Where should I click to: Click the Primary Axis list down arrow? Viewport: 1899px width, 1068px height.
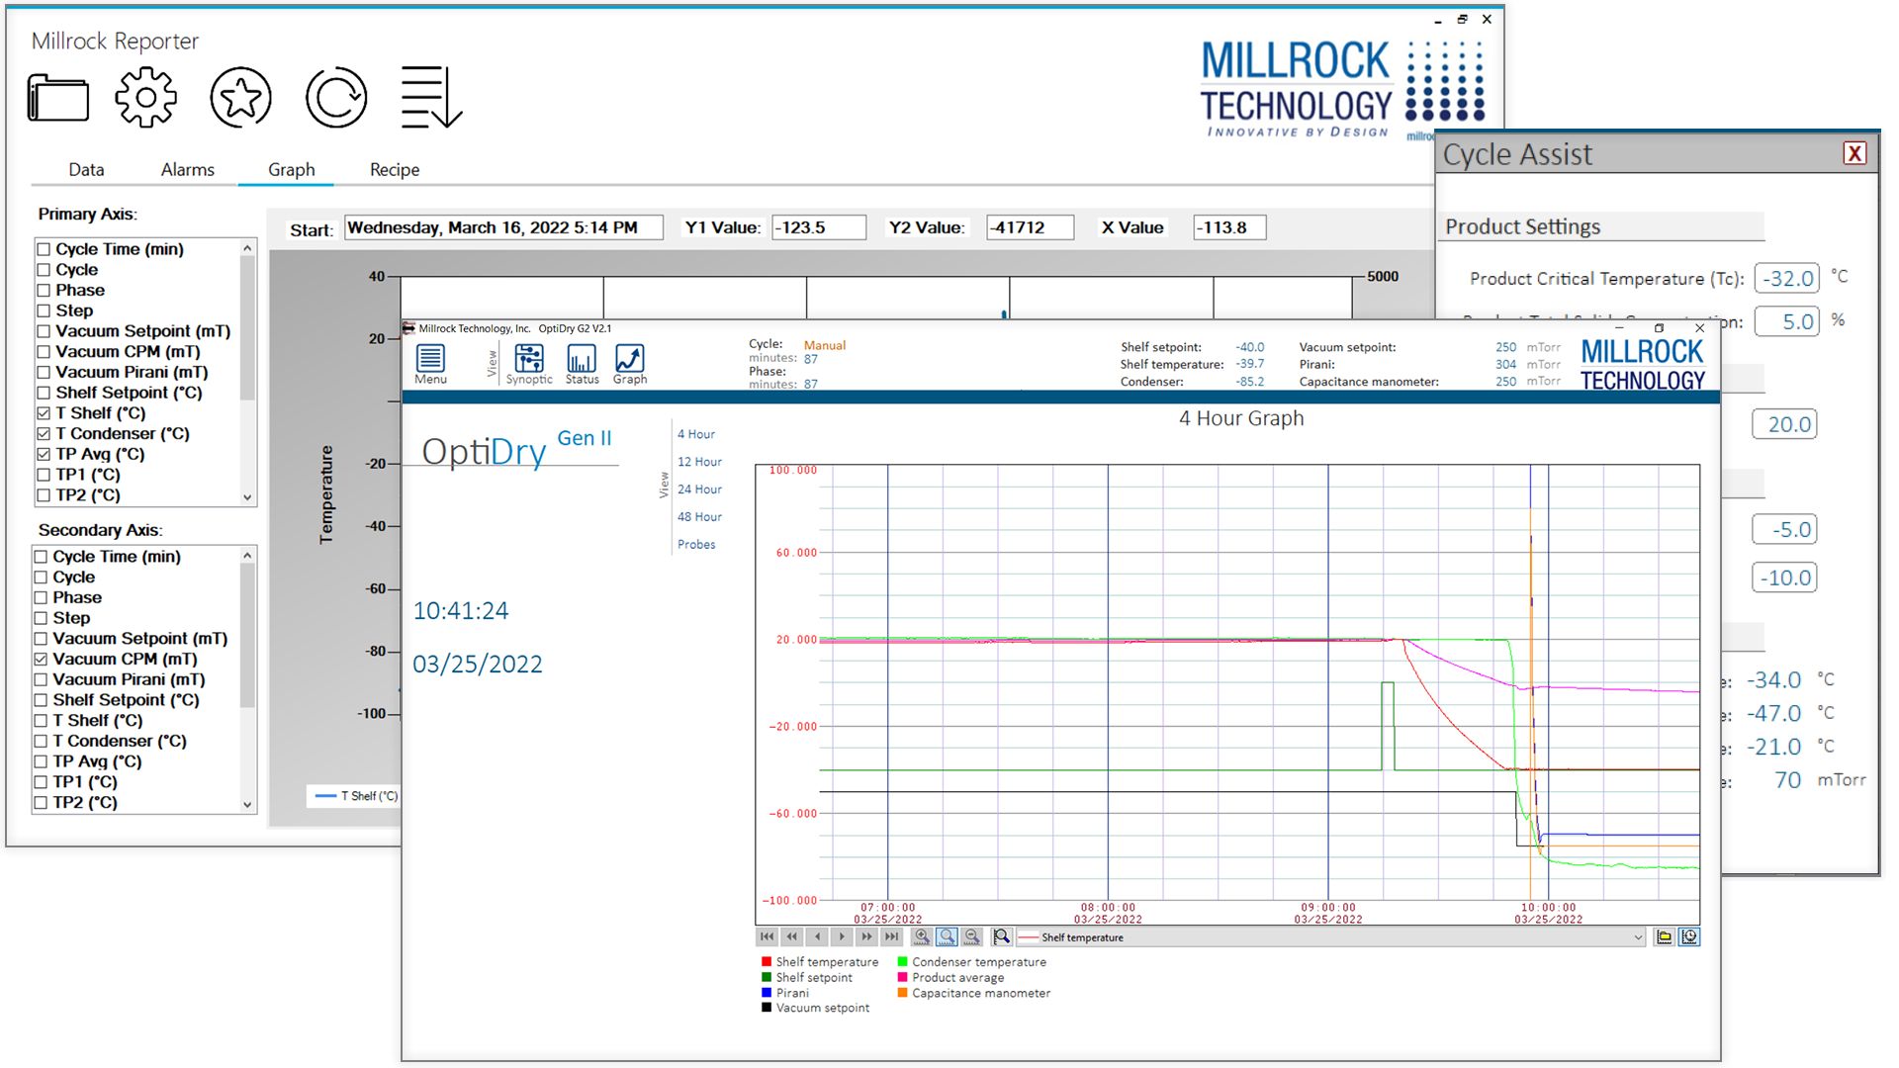pos(247,497)
